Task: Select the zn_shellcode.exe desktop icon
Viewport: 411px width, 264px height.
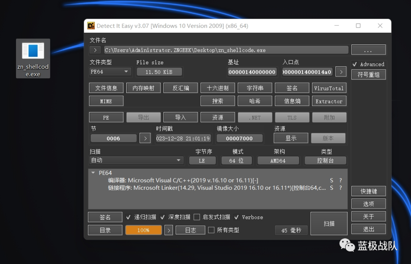Action: click(33, 59)
